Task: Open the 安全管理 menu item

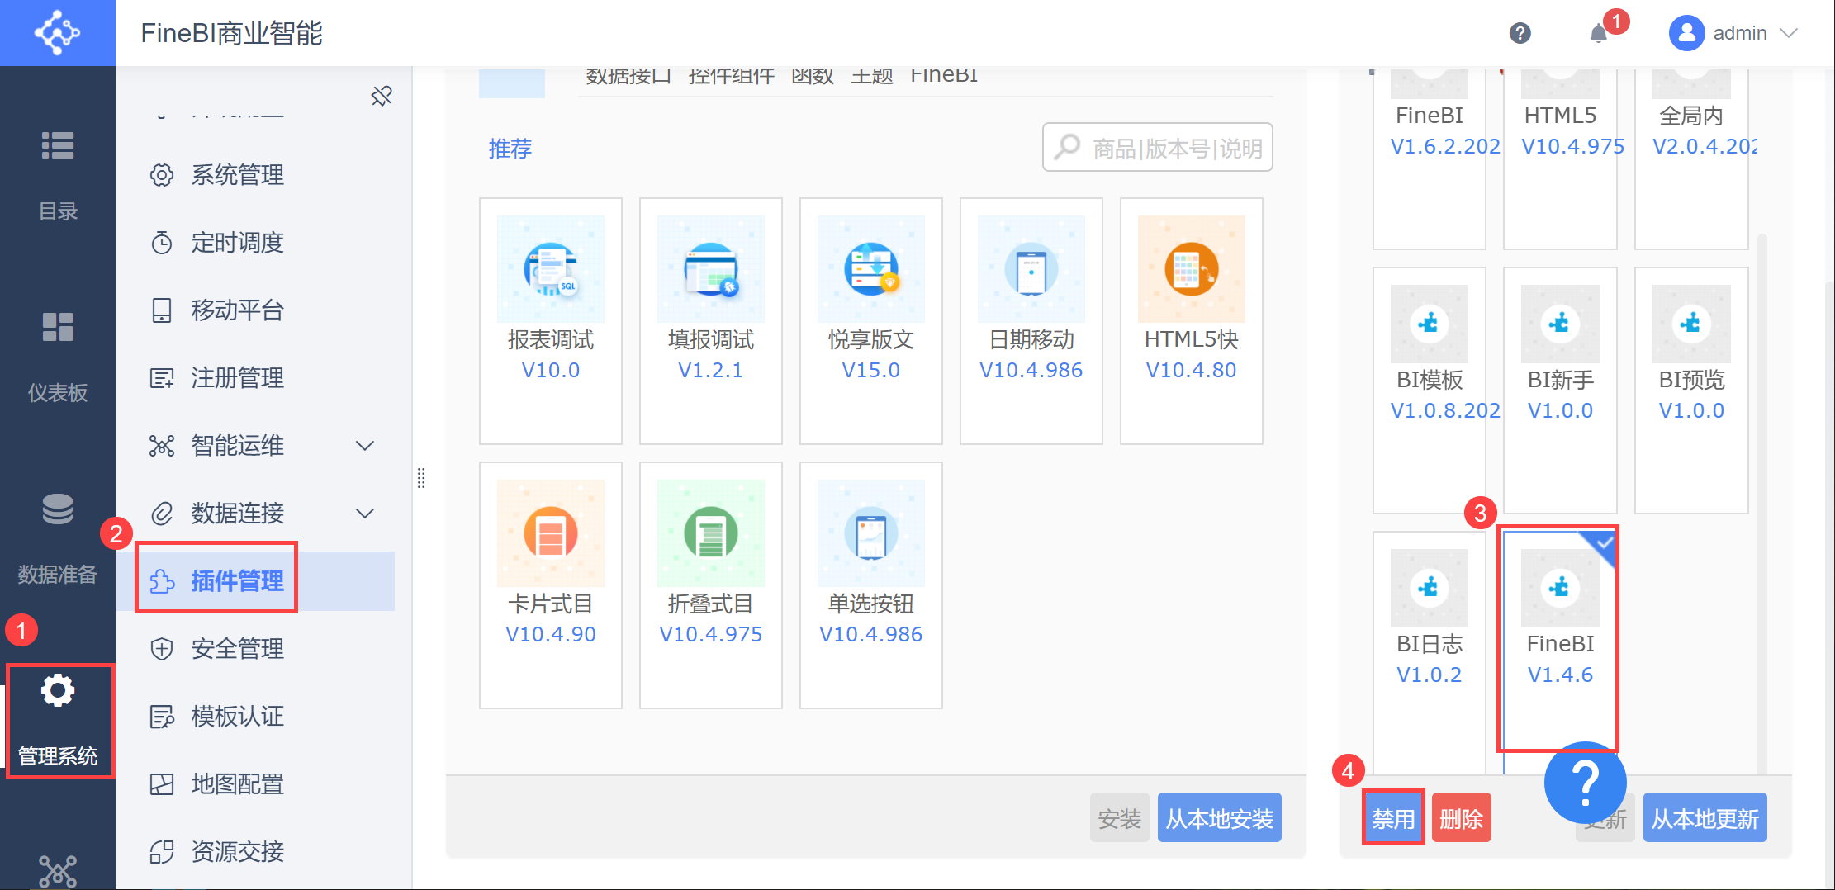Action: (x=238, y=649)
